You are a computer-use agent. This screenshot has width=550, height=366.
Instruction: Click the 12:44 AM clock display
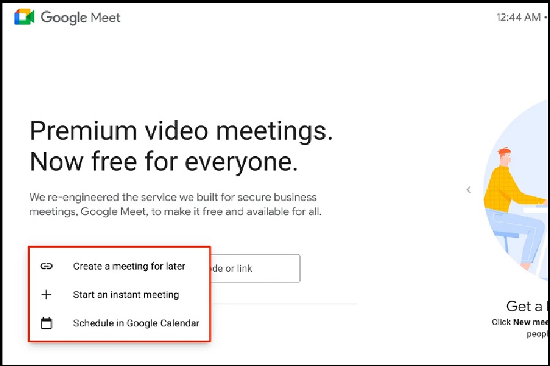(x=518, y=17)
